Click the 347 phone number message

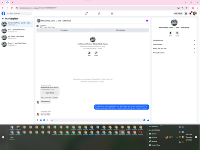(45, 114)
